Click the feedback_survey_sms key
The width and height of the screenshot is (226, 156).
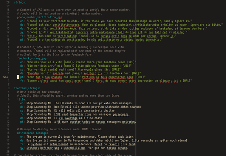point(33,58)
